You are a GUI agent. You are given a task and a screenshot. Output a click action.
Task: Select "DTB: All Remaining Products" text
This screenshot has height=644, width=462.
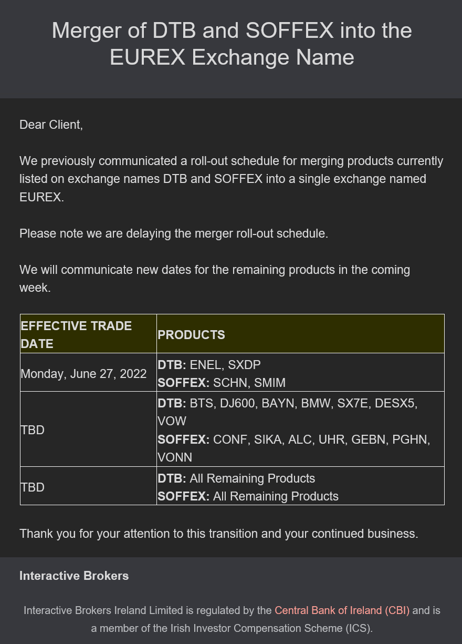(x=236, y=478)
